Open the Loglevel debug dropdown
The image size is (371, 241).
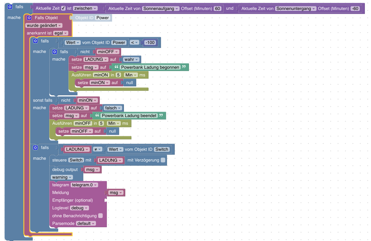(79, 208)
